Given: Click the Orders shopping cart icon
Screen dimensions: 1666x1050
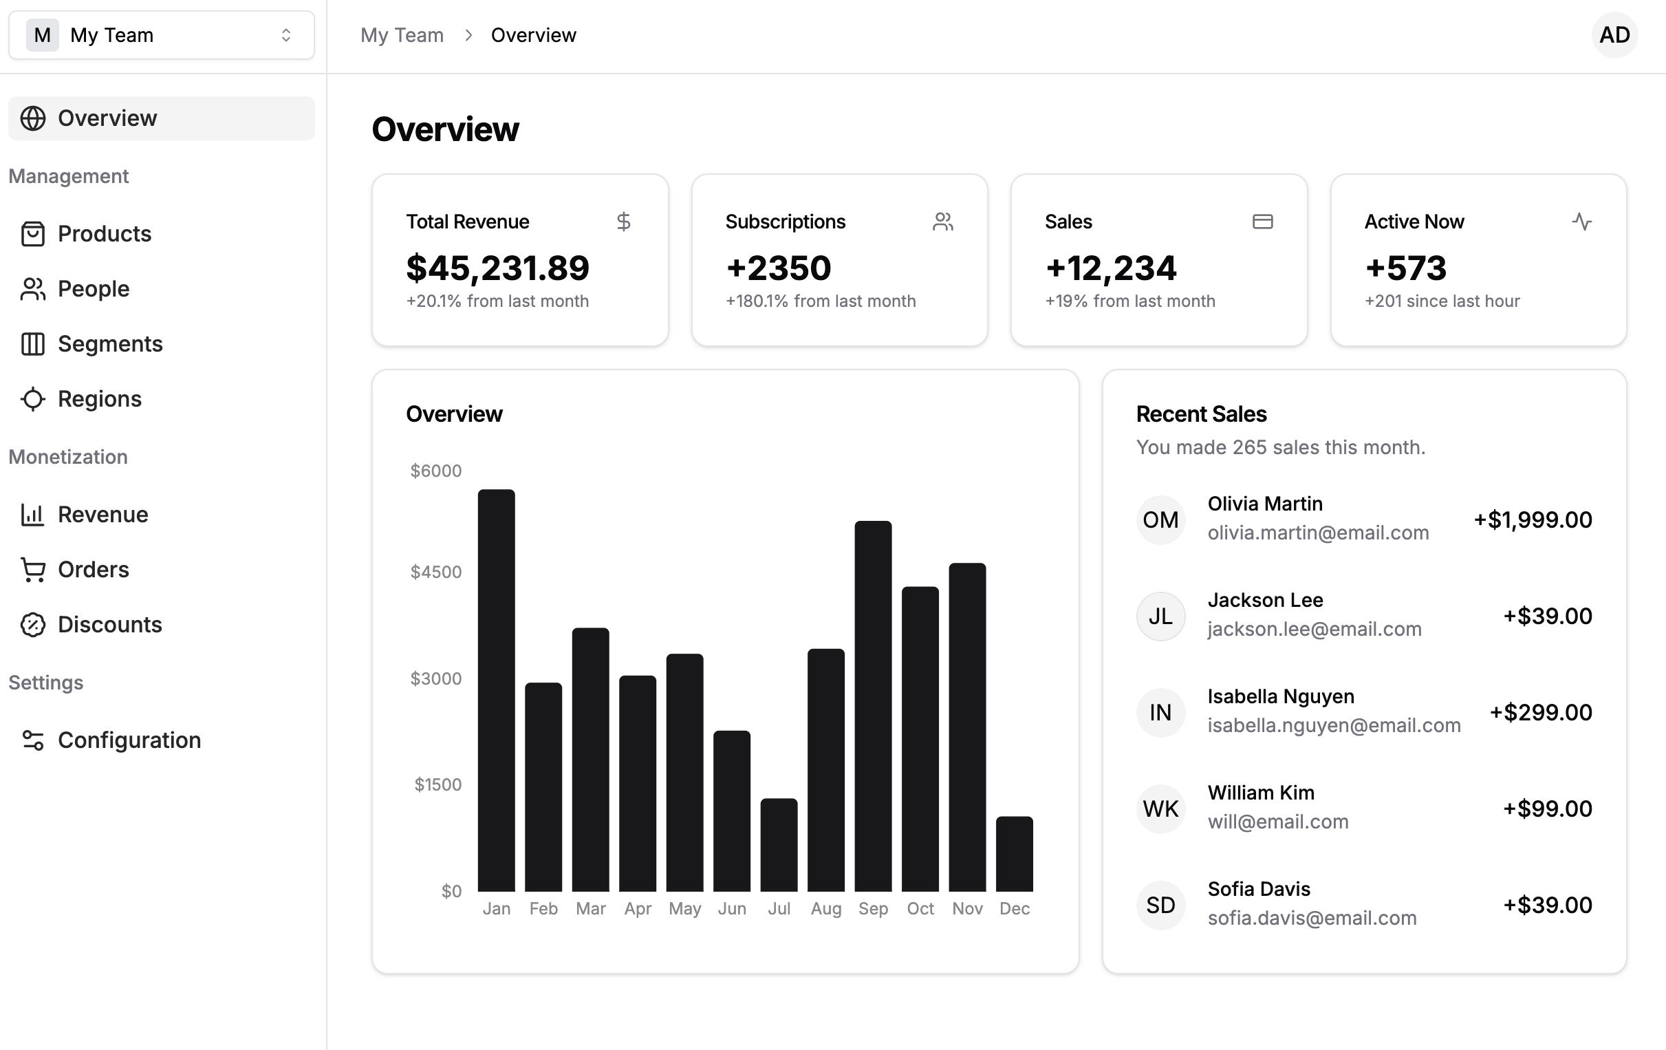Looking at the screenshot, I should [x=32, y=570].
